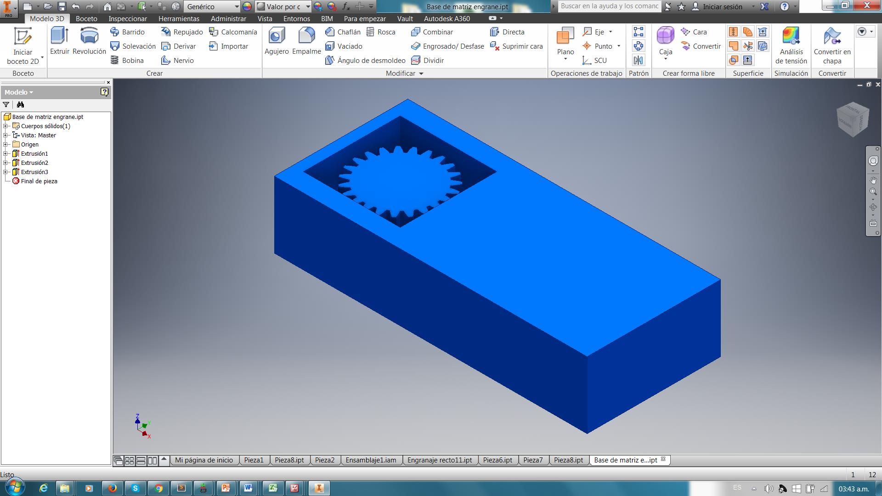Switch to the Inspeccionar ribbon tab
The height and width of the screenshot is (496, 882).
click(x=128, y=18)
